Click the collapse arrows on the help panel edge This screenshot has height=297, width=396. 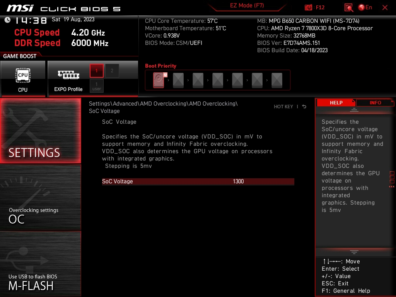(x=392, y=187)
